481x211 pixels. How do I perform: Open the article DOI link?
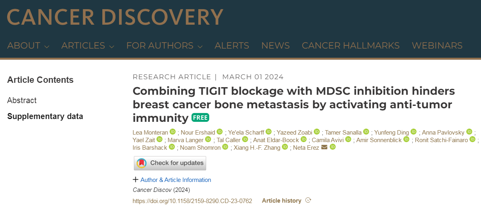coord(192,201)
